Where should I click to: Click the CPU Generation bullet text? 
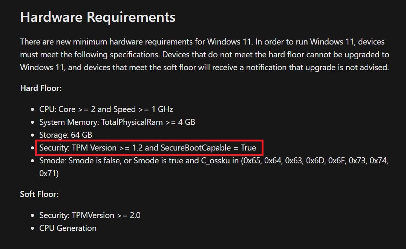point(68,228)
